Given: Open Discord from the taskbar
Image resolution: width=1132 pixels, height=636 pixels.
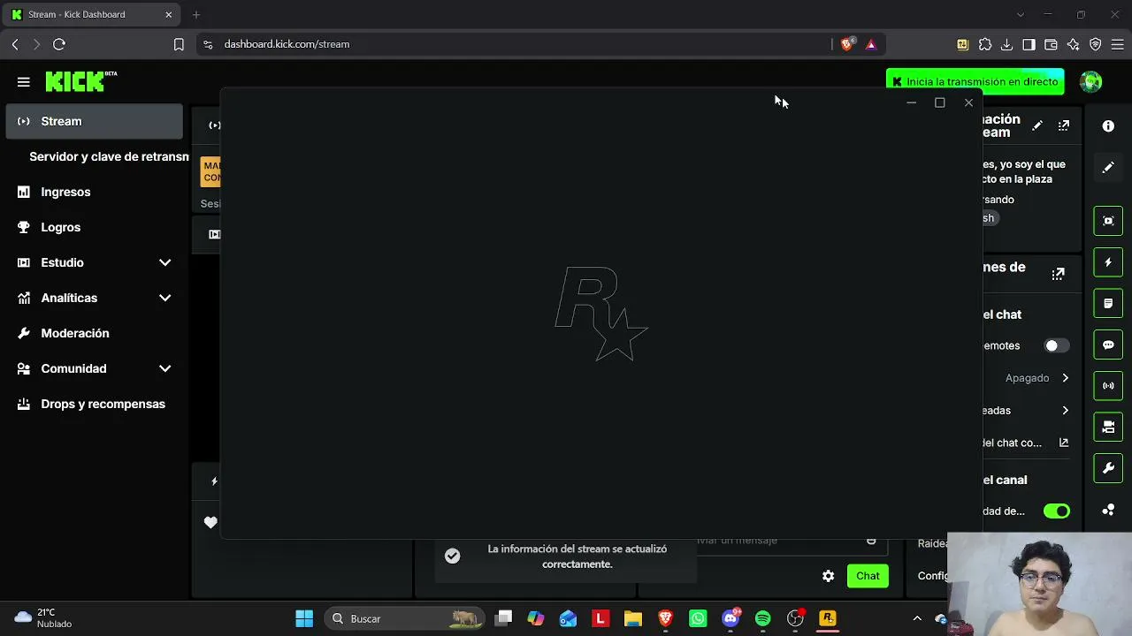Looking at the screenshot, I should (x=730, y=618).
